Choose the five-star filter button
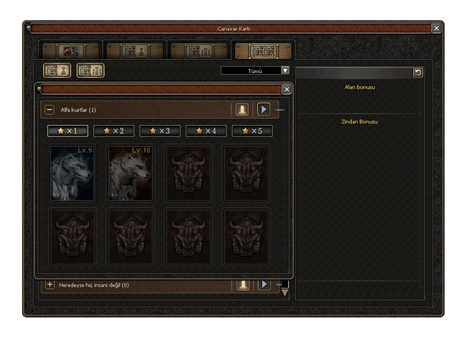The image size is (466, 337). pos(252,131)
